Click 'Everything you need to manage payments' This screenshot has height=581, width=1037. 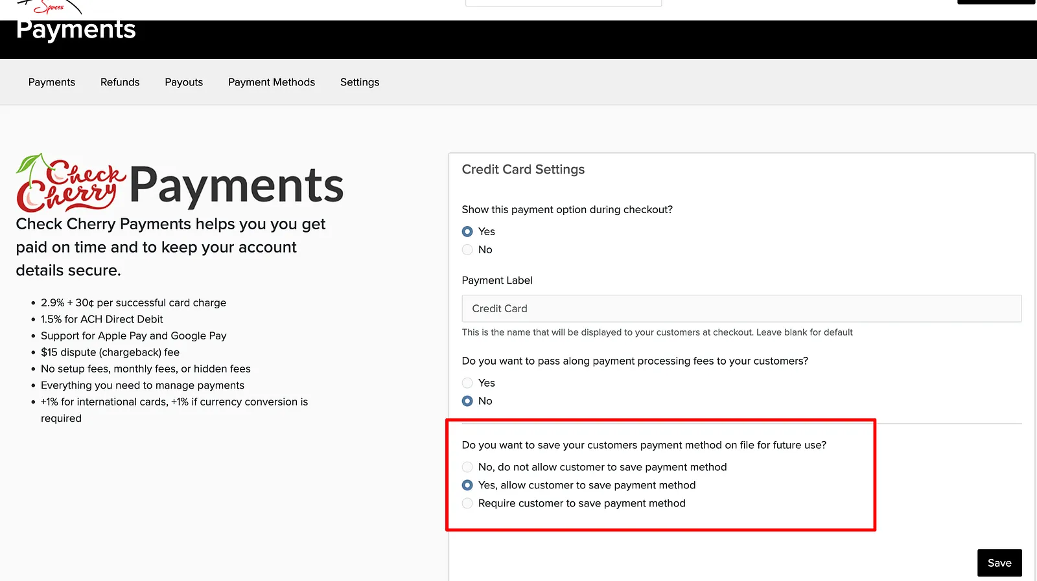click(143, 385)
